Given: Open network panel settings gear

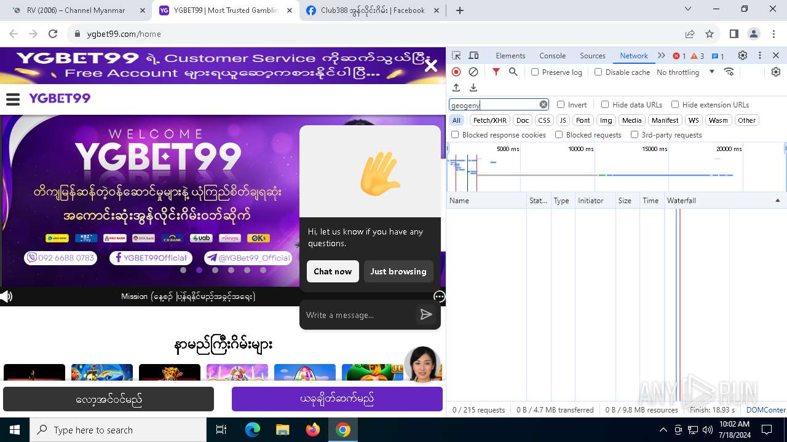Looking at the screenshot, I should click(x=776, y=72).
